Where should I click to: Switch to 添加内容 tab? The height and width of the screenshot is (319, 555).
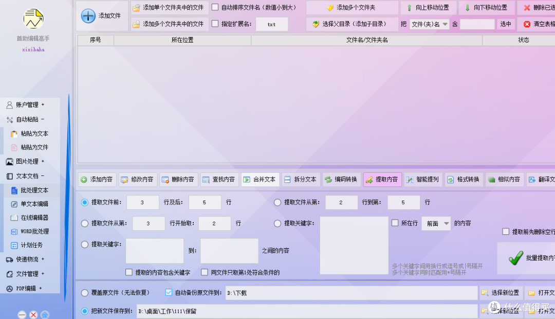97,180
